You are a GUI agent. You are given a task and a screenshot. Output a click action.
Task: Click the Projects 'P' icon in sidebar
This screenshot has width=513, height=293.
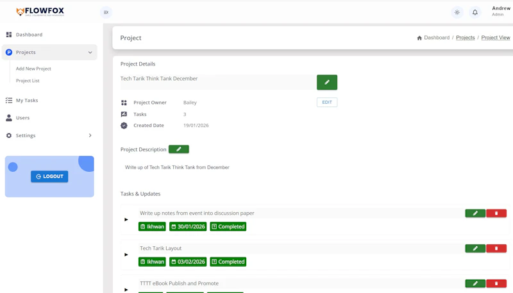click(x=9, y=53)
